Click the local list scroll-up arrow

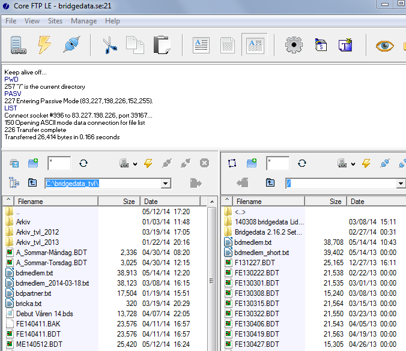(212, 202)
